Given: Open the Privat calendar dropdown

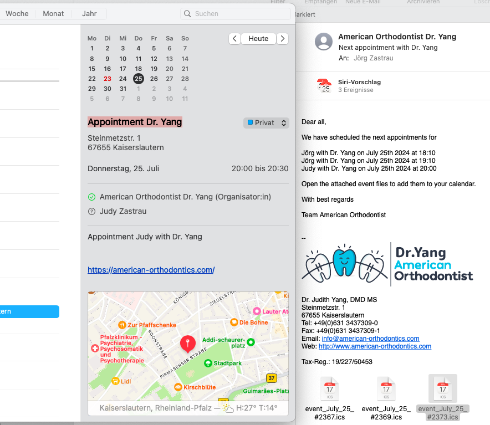Looking at the screenshot, I should (x=266, y=123).
